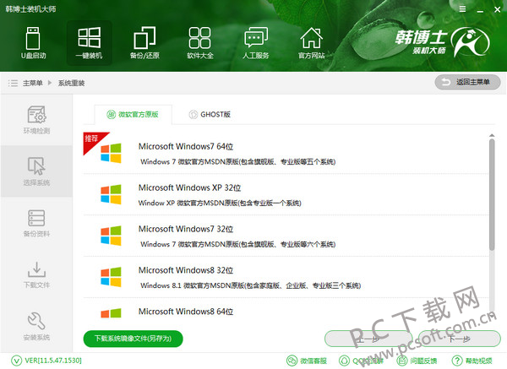Click the scroll up arrow of system list
507x369 pixels.
[x=492, y=135]
